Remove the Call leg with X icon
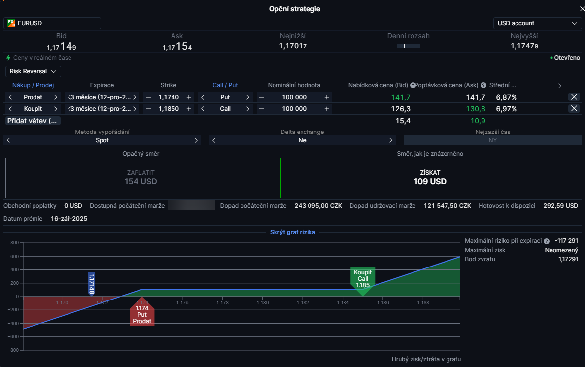 click(574, 109)
